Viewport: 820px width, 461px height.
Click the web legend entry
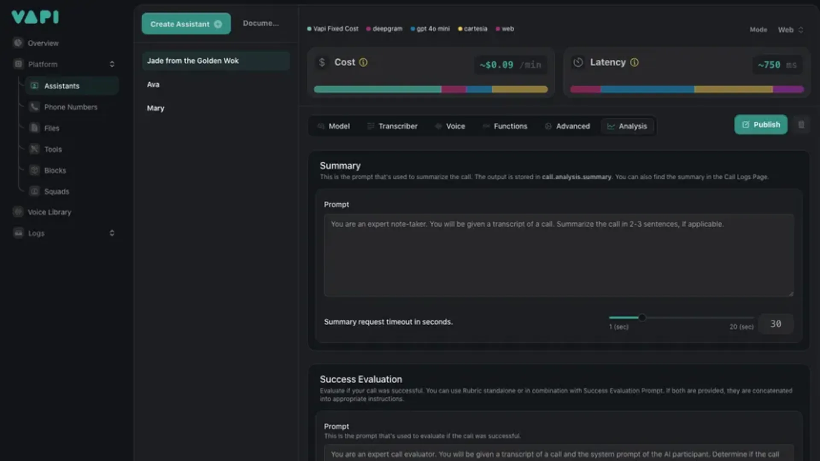point(505,29)
